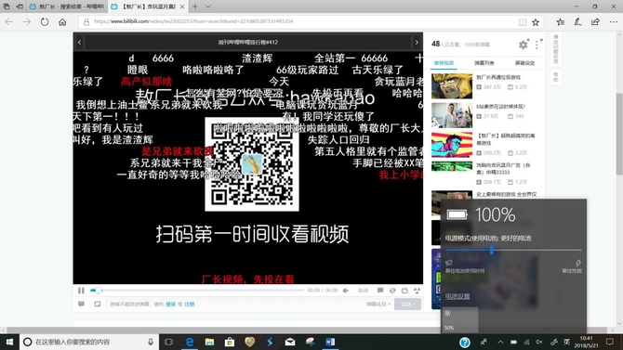
Task: Open the Mail app from taskbar
Action: (289, 342)
